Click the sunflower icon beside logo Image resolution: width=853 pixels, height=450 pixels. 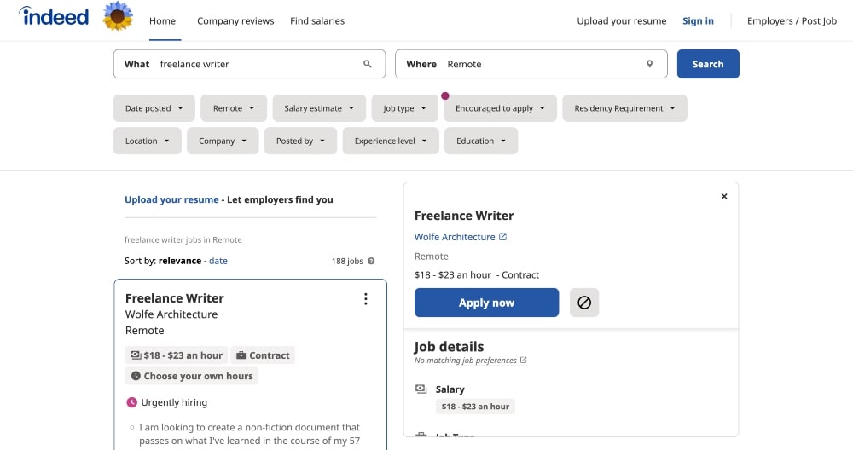(x=118, y=17)
